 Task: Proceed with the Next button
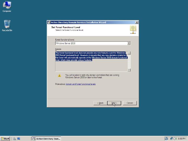(x=114, y=103)
